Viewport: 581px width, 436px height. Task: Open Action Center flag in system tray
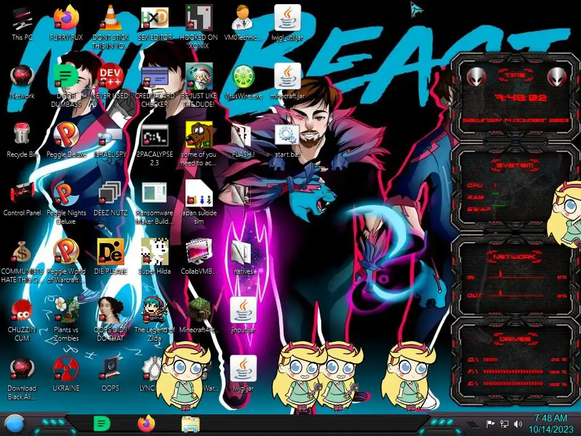tap(490, 424)
